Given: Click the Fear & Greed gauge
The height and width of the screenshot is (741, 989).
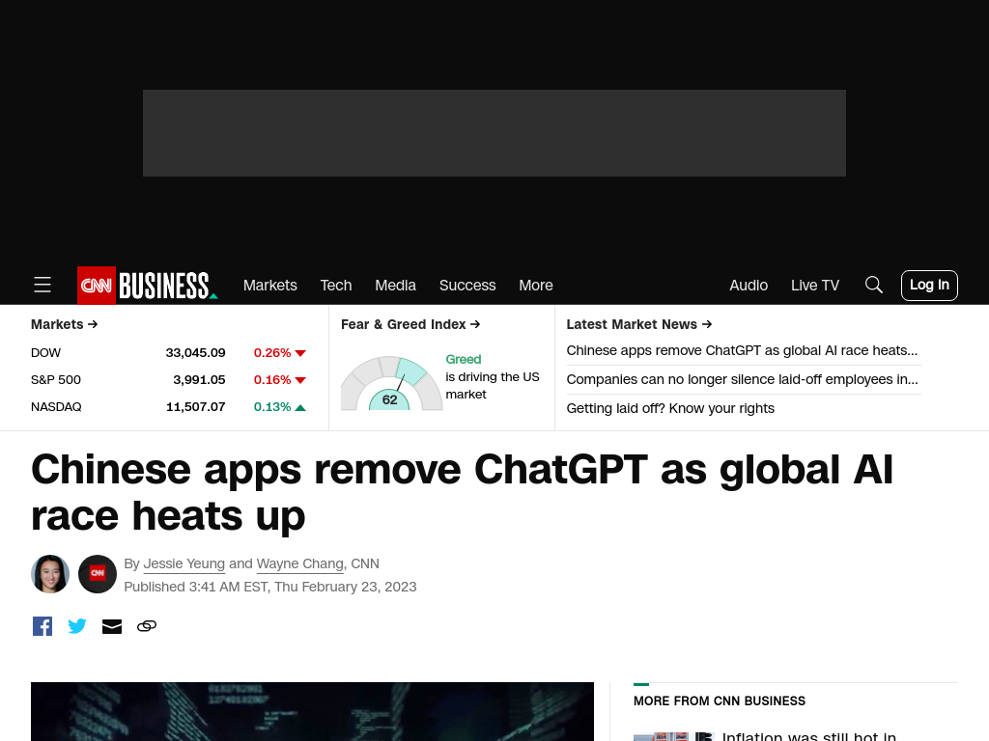Looking at the screenshot, I should click(392, 383).
